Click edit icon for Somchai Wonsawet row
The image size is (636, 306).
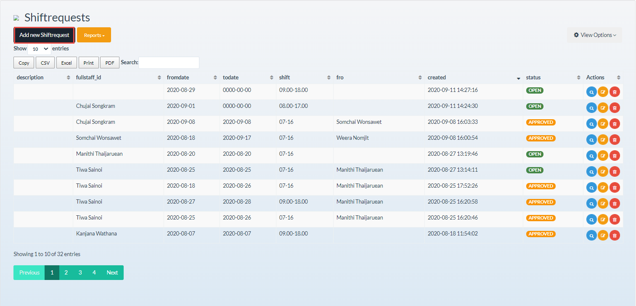[603, 140]
